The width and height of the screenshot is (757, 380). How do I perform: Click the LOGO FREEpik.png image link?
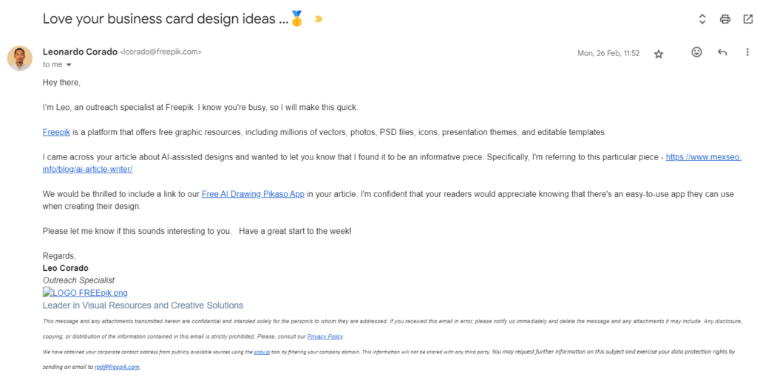pyautogui.click(x=85, y=293)
